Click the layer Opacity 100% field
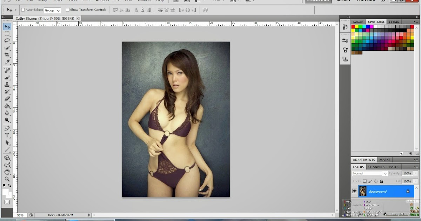Viewport: 421px width, 221px height. [x=407, y=173]
